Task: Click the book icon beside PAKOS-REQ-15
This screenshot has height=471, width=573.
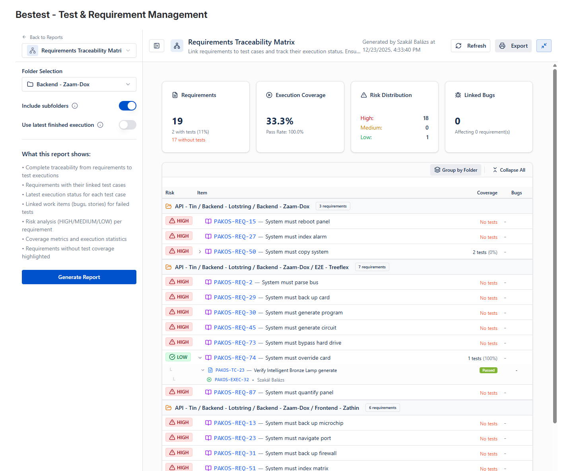Action: tap(208, 221)
